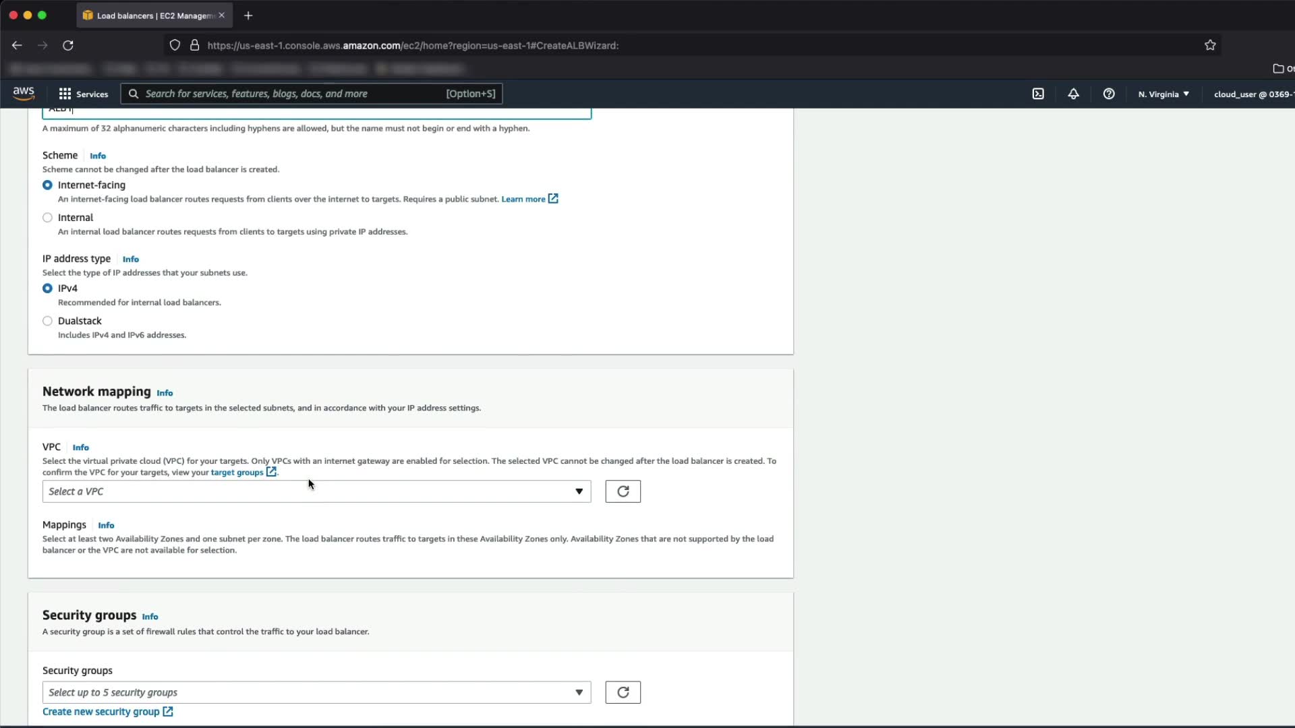This screenshot has width=1295, height=728.
Task: Select the Internet-facing scheme radio
Action: [x=47, y=185]
